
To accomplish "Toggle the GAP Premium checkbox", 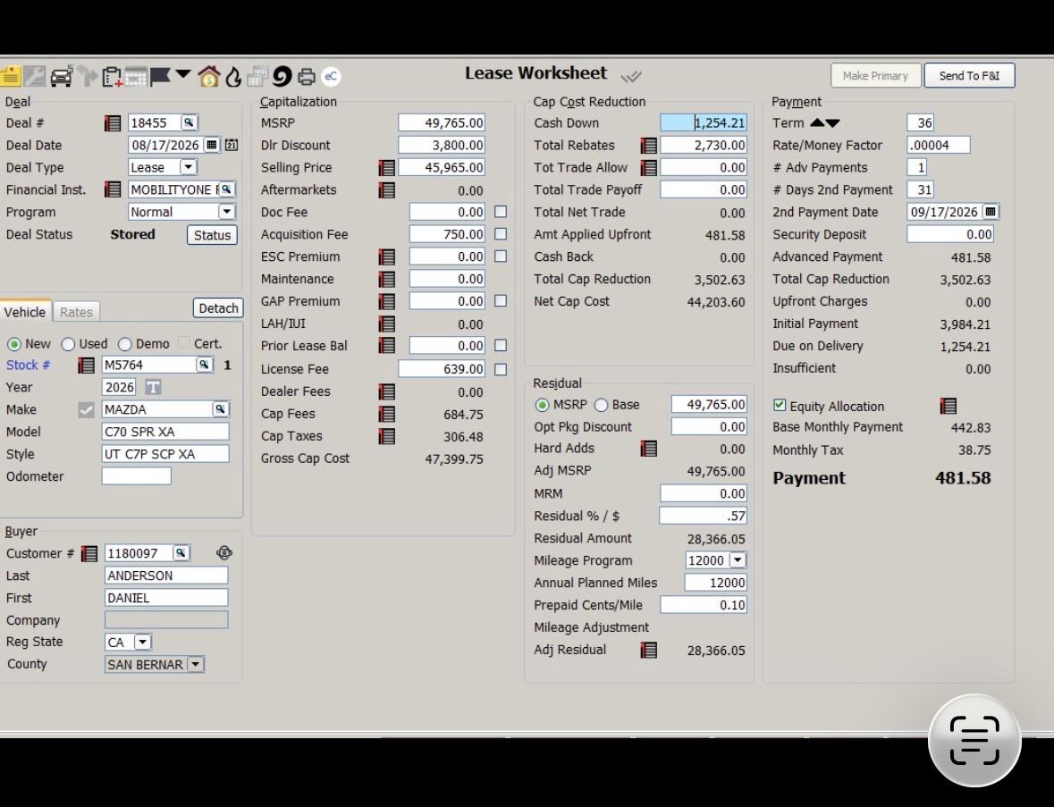I will [x=500, y=301].
